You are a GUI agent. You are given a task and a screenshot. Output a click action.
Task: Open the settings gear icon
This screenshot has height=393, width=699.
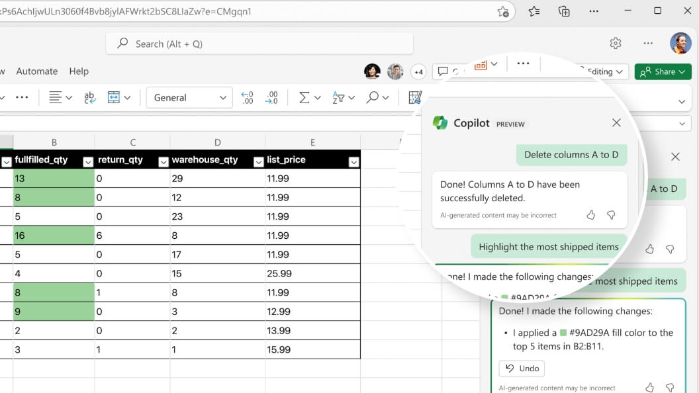click(x=616, y=44)
